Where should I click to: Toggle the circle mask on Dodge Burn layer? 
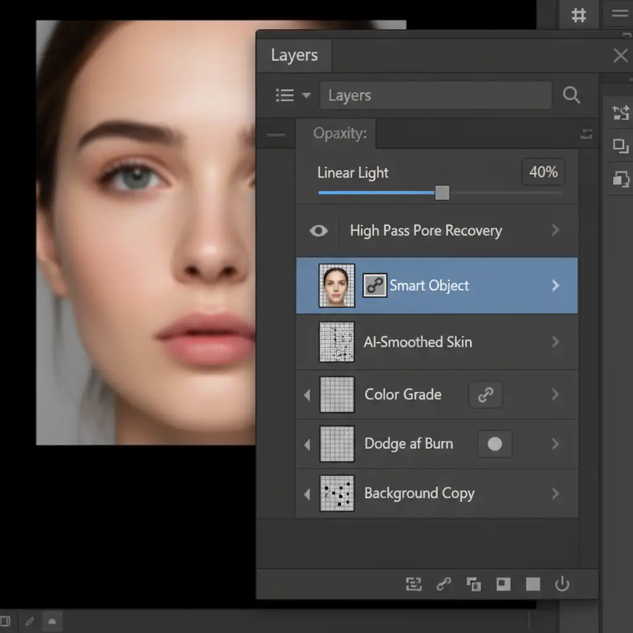[495, 444]
